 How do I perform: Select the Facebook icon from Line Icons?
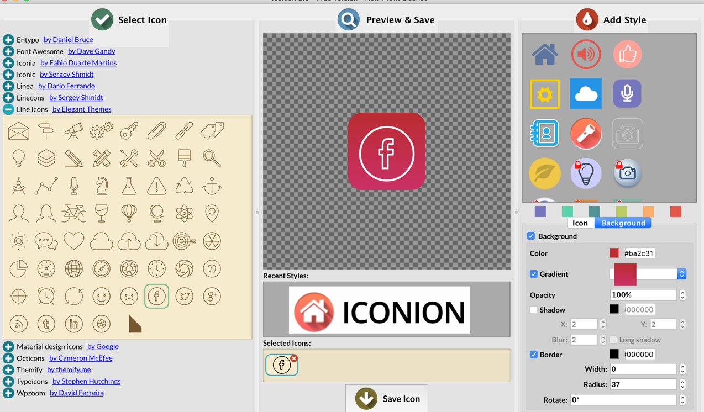coord(156,296)
